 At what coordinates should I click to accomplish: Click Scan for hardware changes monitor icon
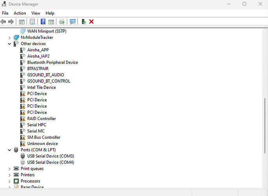click(x=73, y=22)
